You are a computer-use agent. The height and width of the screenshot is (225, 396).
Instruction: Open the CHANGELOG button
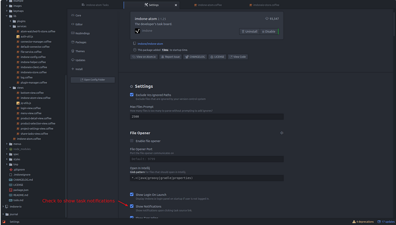[195, 57]
